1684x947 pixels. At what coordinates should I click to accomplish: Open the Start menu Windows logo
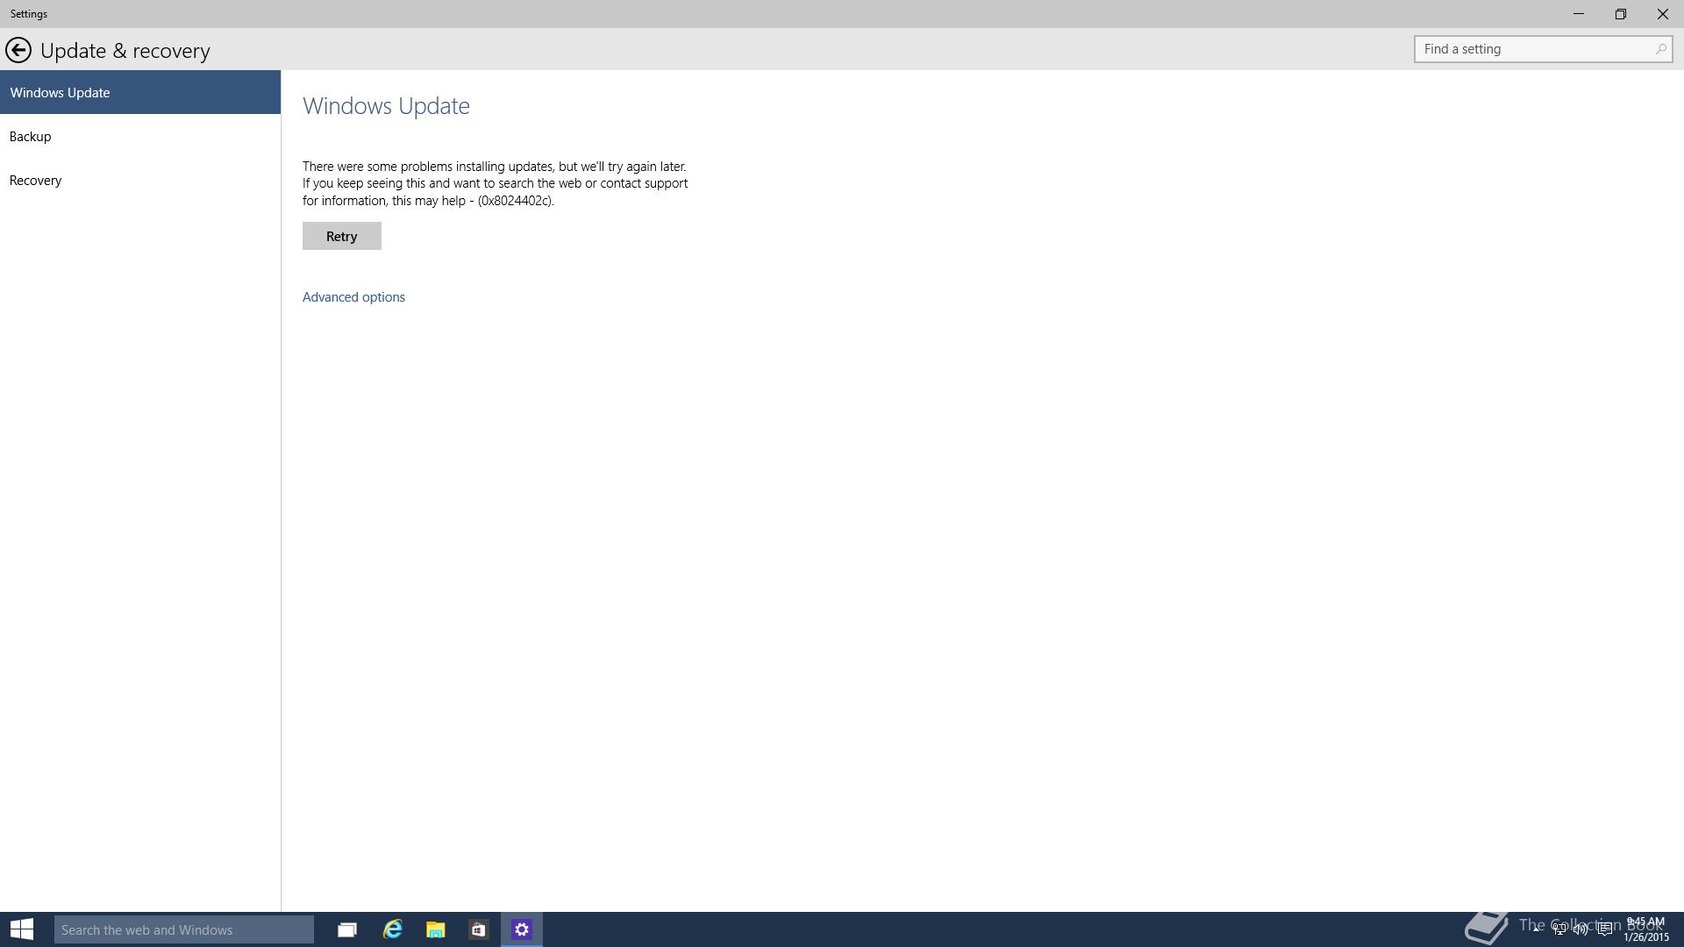(22, 929)
